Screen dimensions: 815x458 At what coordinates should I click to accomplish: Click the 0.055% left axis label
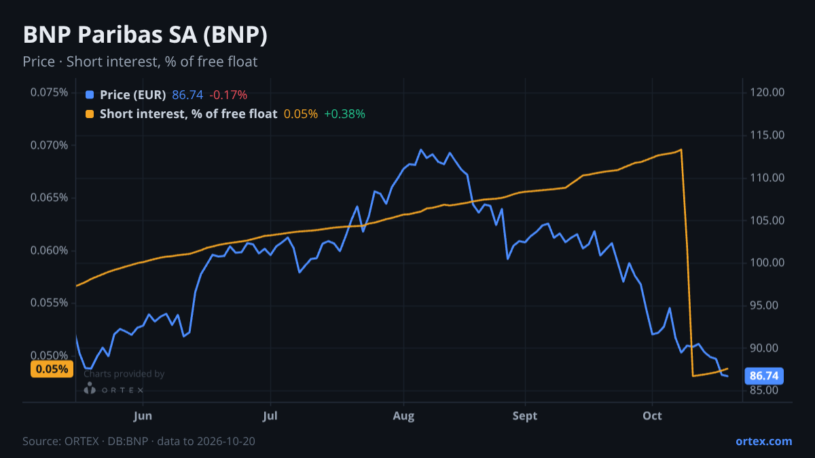pyautogui.click(x=49, y=303)
